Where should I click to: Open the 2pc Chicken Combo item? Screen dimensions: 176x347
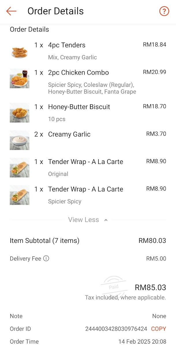[x=78, y=73]
